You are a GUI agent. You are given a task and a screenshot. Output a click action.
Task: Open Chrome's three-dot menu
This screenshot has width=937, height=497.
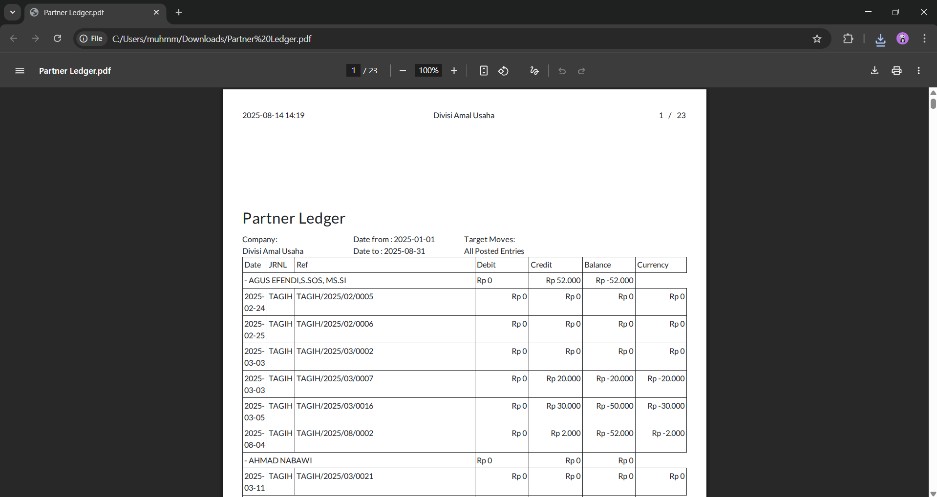pyautogui.click(x=924, y=39)
